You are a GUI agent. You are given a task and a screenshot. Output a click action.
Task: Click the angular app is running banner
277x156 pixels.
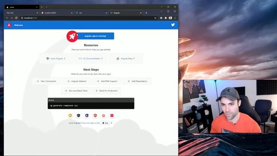click(95, 36)
